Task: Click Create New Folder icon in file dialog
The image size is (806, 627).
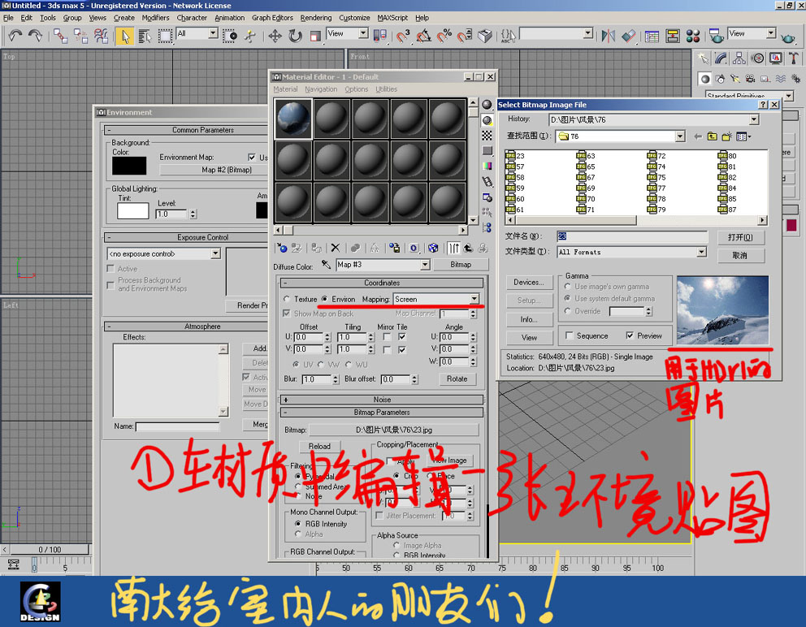Action: (726, 136)
